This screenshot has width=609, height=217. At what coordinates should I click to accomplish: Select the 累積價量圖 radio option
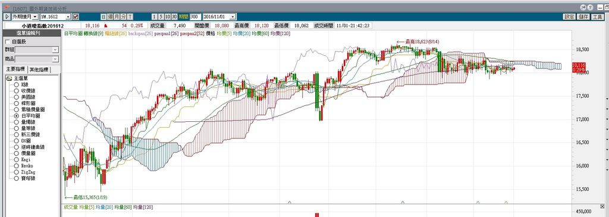pyautogui.click(x=16, y=109)
